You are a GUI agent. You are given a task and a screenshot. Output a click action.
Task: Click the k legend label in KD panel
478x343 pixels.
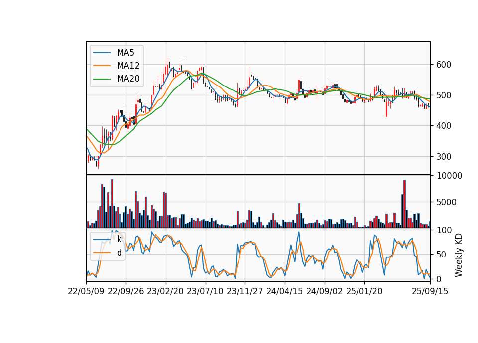click(x=119, y=239)
